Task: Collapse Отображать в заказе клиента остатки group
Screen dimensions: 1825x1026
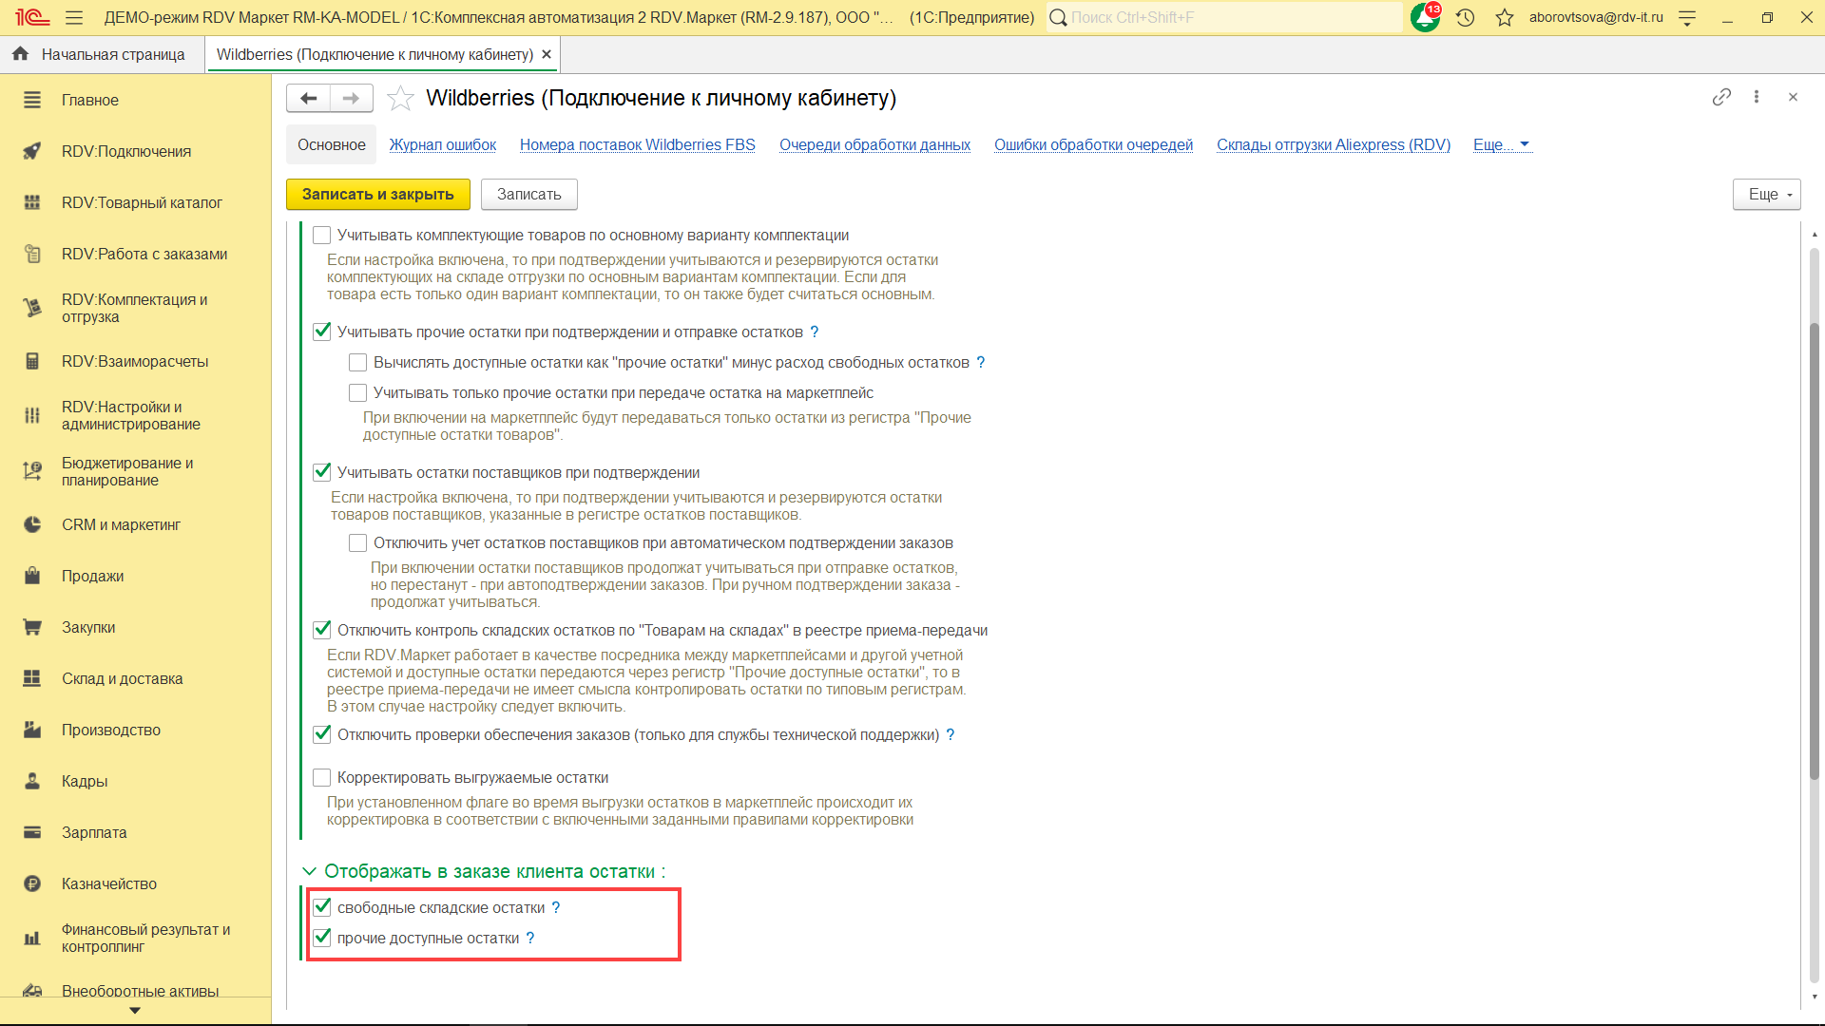Action: (x=309, y=871)
